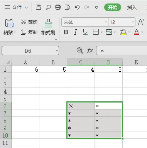Click cell C7 containing asterisk
Image resolution: width=147 pixels, height=148 pixels.
81,113
